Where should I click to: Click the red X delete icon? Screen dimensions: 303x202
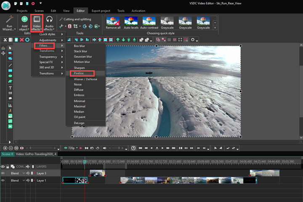pos(21,40)
